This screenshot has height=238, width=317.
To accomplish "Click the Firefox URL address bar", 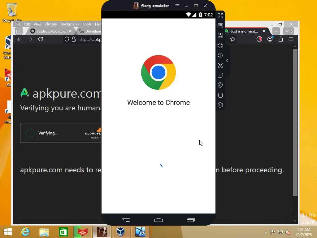I will [89, 39].
